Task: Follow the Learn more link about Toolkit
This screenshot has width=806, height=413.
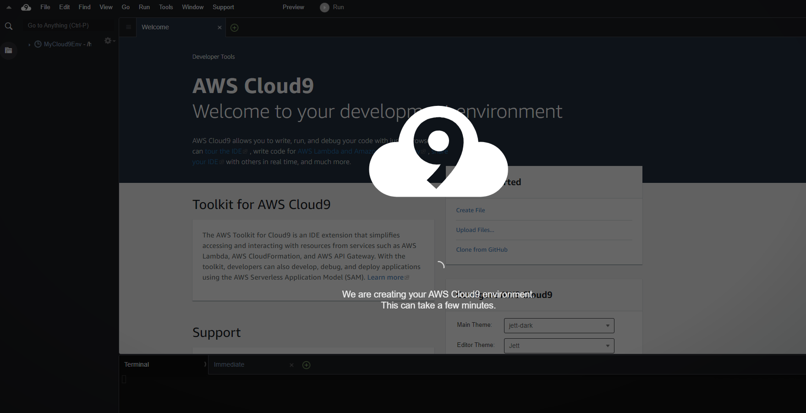Action: tap(388, 277)
